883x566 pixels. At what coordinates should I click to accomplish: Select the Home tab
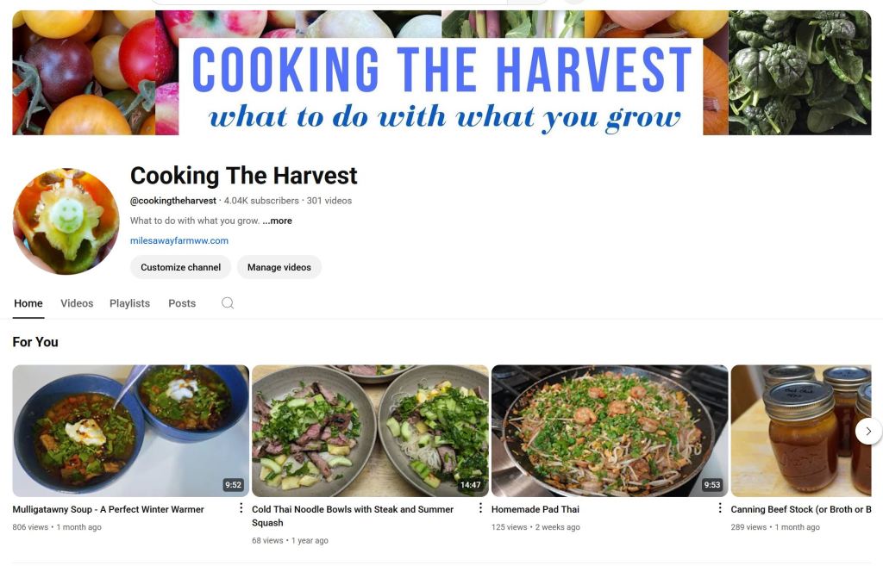[28, 303]
